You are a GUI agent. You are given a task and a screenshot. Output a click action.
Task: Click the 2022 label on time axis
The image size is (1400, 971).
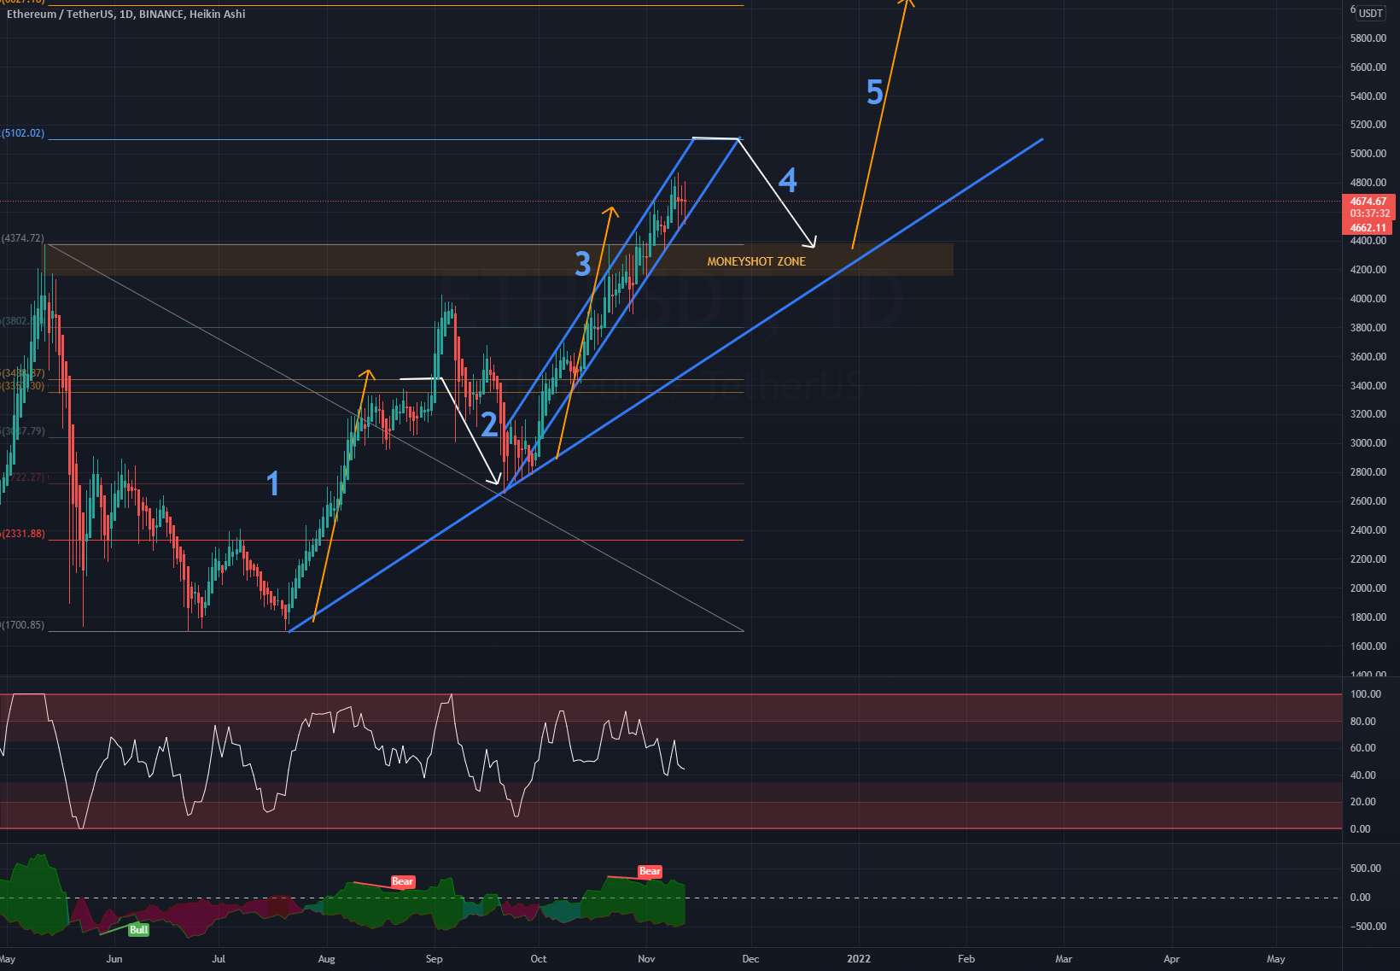tap(859, 959)
